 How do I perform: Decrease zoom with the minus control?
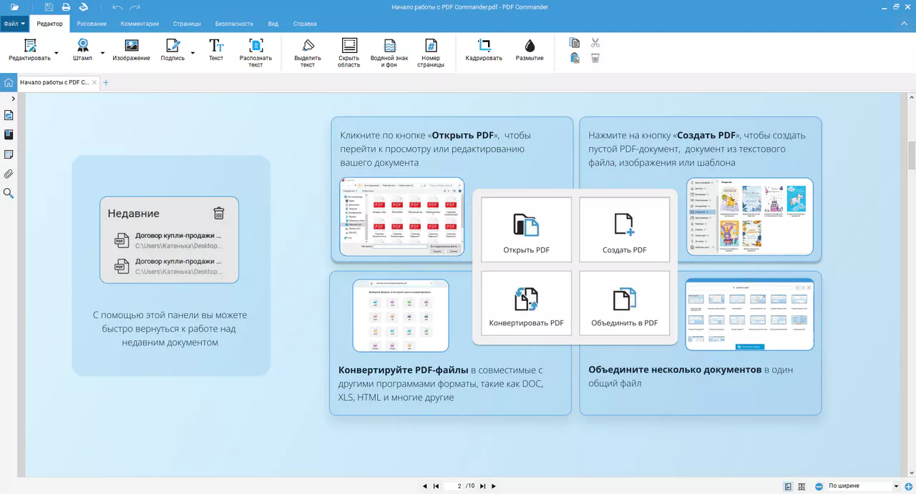click(819, 486)
